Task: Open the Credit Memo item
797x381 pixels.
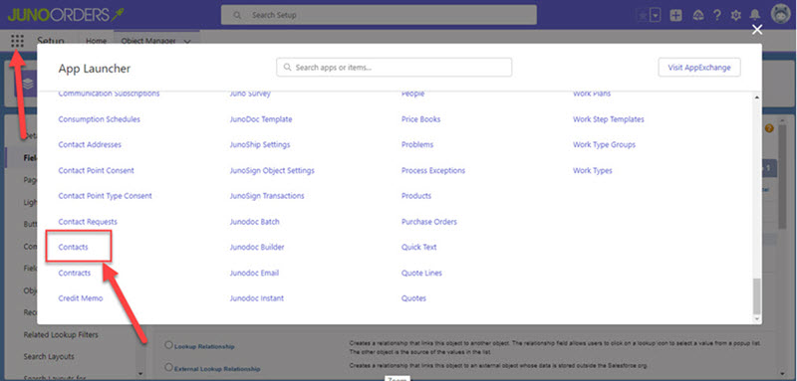Action: coord(81,298)
